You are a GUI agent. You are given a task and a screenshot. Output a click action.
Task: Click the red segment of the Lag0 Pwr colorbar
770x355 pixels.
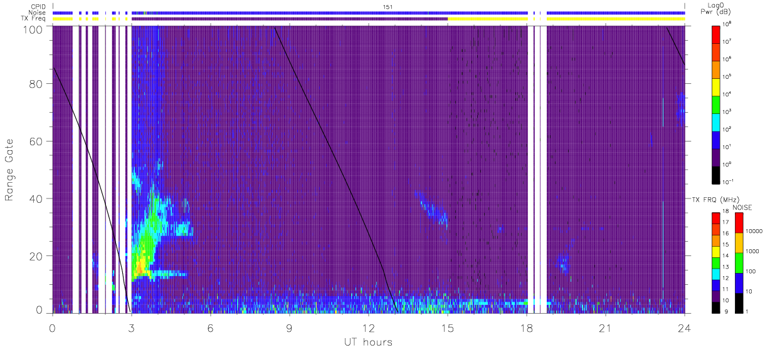point(716,33)
